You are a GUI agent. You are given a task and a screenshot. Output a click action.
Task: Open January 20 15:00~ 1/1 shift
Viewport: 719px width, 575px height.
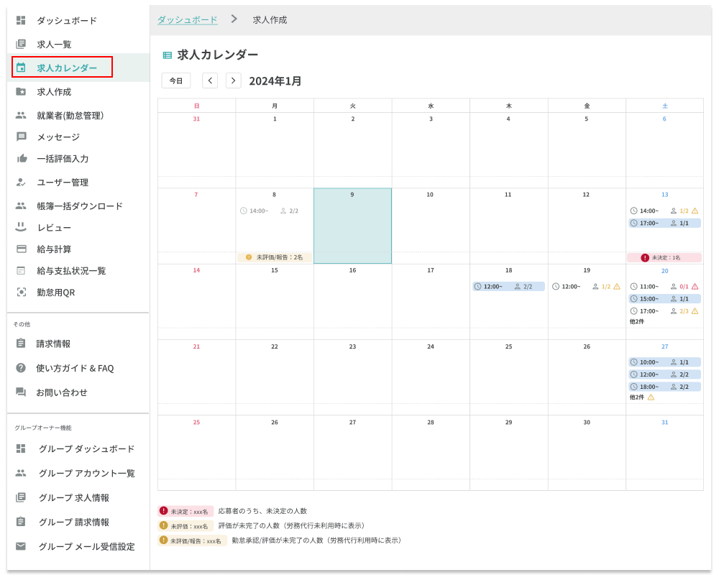pos(664,299)
